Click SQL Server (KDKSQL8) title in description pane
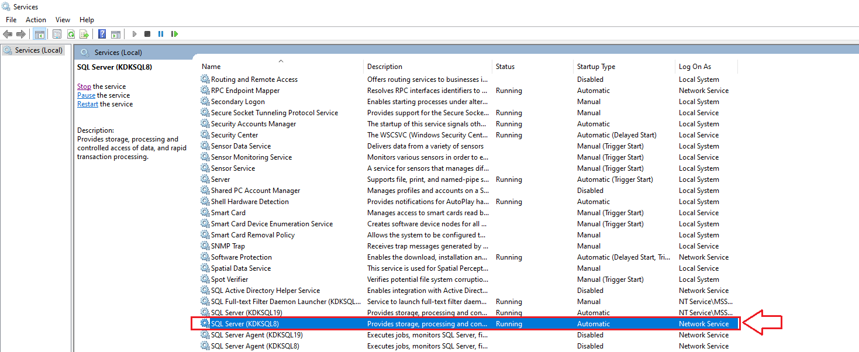859x352 pixels. (x=115, y=67)
